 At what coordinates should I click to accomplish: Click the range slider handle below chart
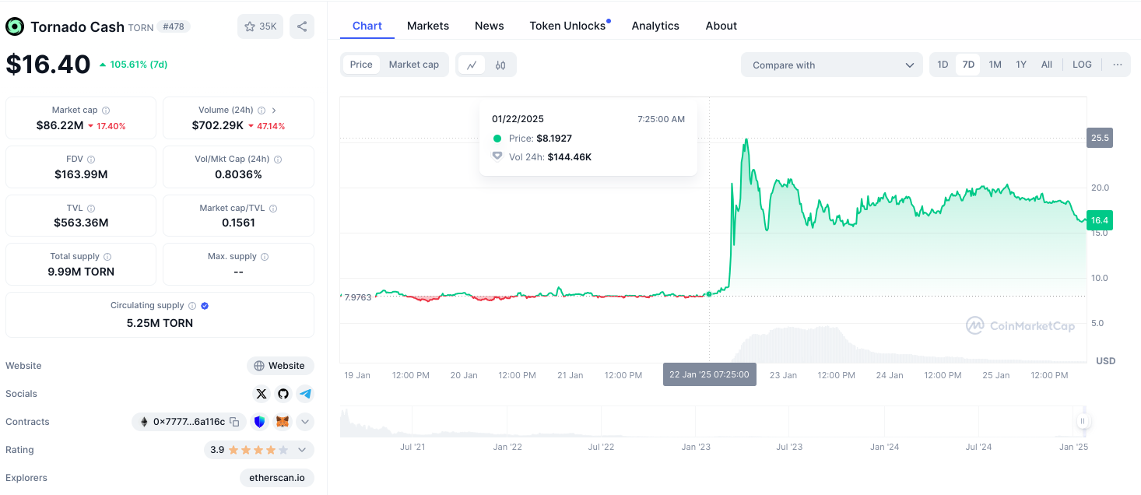tap(1082, 421)
